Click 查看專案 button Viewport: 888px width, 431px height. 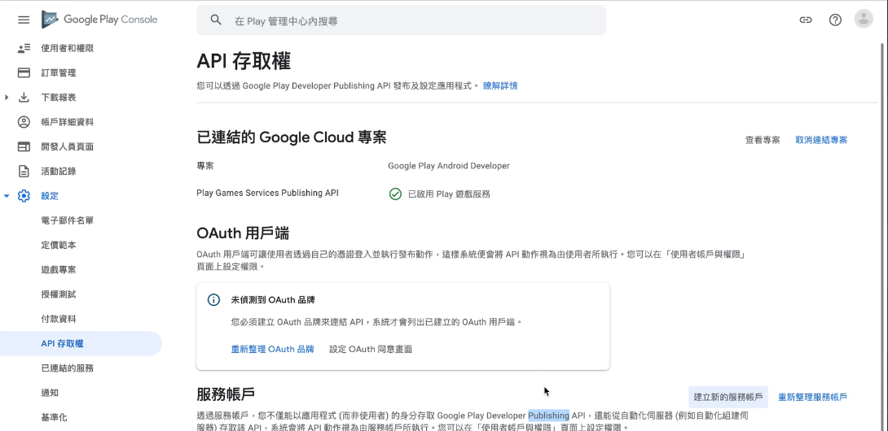(763, 140)
